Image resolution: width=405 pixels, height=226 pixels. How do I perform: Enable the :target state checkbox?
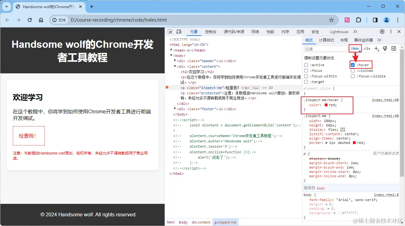[306, 82]
